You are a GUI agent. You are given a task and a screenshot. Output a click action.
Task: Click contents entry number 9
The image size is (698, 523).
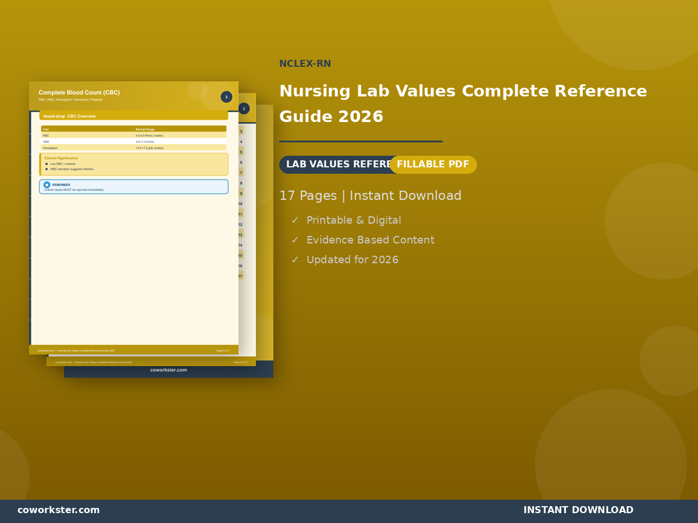(x=241, y=194)
